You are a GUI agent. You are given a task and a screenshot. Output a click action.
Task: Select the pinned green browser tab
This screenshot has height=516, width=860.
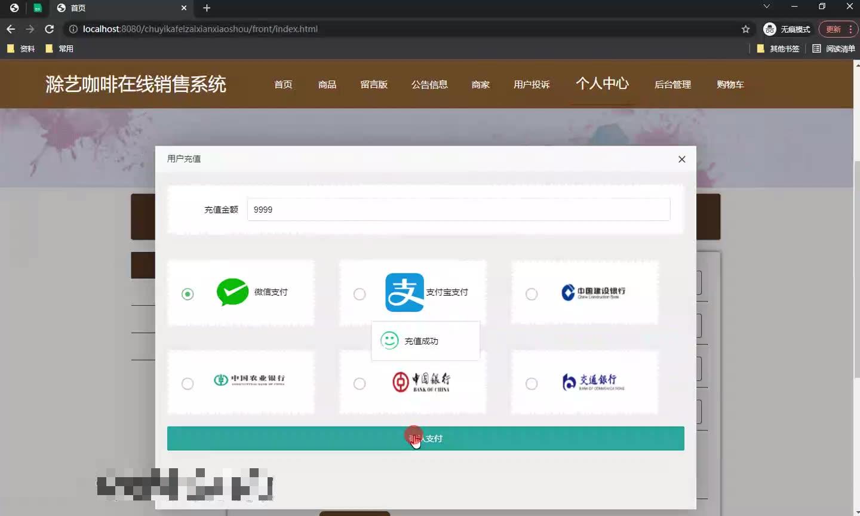click(38, 8)
